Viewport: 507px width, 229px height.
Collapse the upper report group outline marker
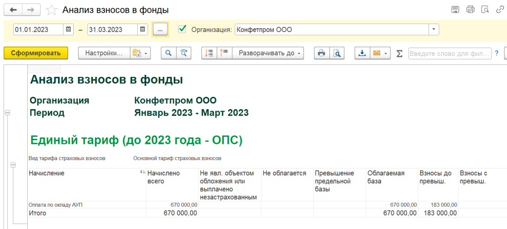(x=7, y=113)
